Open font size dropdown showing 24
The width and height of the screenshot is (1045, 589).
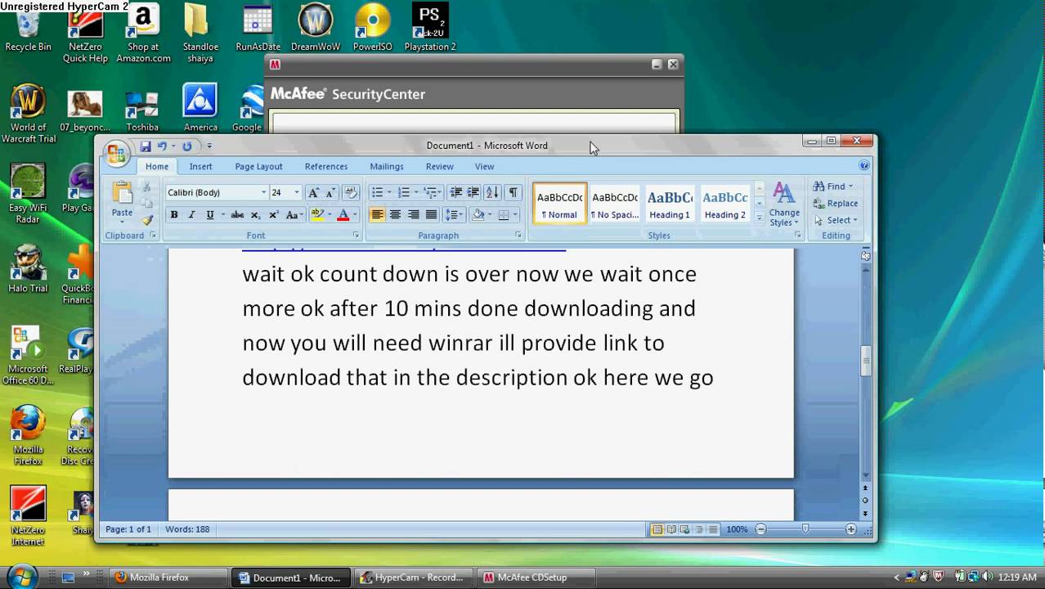(x=297, y=193)
